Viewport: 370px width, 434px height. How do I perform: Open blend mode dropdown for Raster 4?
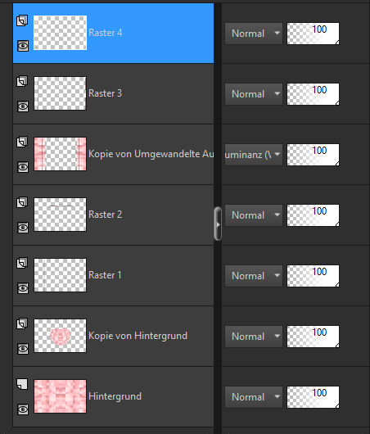pos(254,34)
